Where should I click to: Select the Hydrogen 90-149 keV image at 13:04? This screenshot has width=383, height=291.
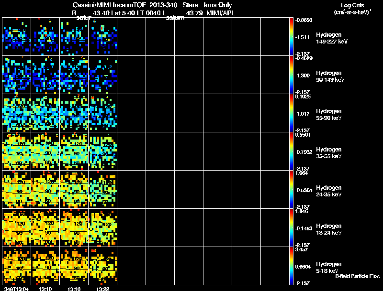[x=17, y=75]
